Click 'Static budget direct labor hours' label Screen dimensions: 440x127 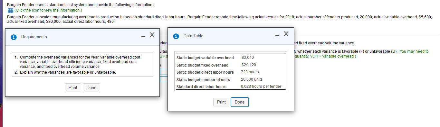[x=205, y=72]
